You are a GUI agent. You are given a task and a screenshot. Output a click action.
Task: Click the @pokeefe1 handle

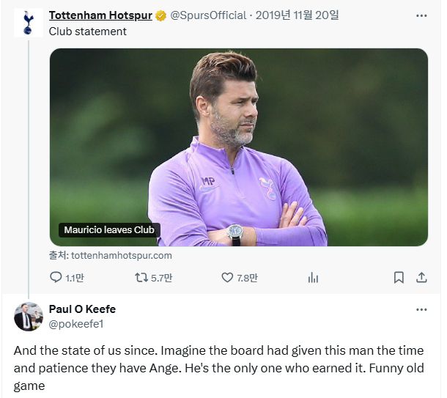[x=76, y=323]
